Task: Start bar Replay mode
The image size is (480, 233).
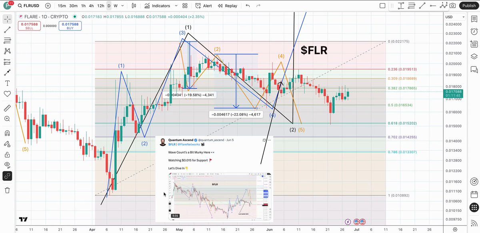Action: pos(227,6)
